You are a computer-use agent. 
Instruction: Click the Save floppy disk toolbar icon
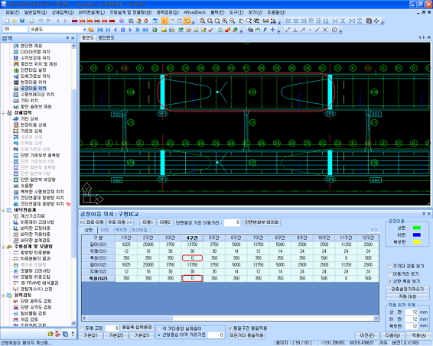point(22,21)
